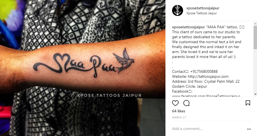
Task: Click the caption scrollbar down arrow
Action: pos(255,94)
